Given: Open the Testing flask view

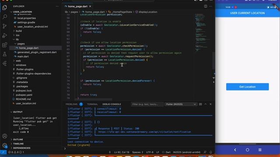Looking at the screenshot, I should (5, 54).
